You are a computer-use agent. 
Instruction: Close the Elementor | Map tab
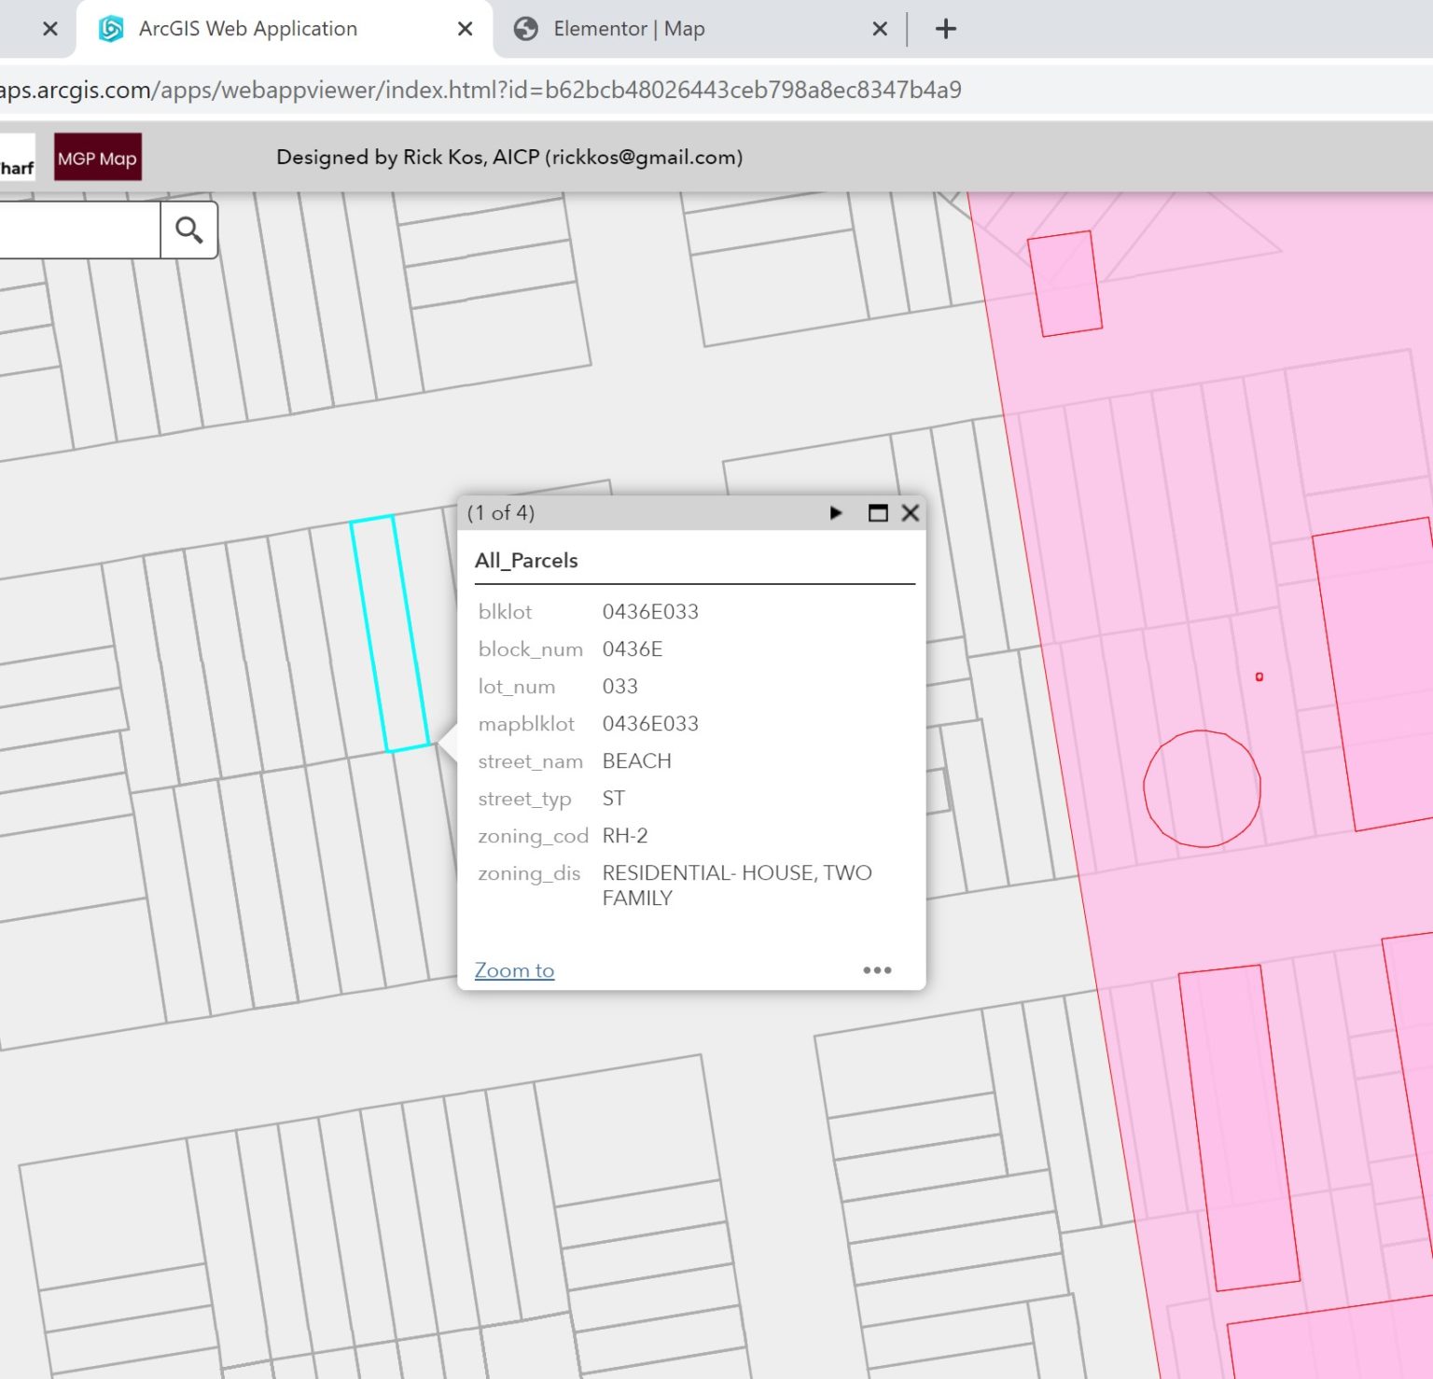pos(879,29)
